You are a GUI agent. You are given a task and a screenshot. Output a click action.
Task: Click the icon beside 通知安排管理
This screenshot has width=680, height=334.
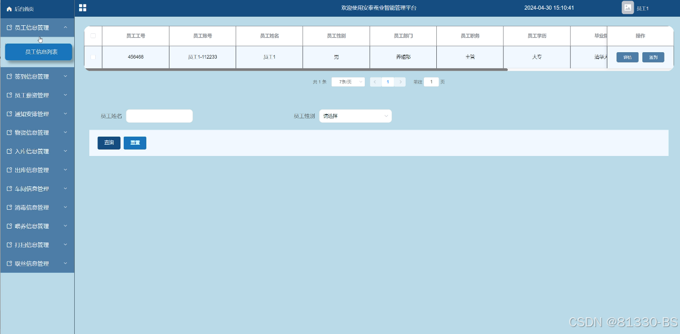9,114
